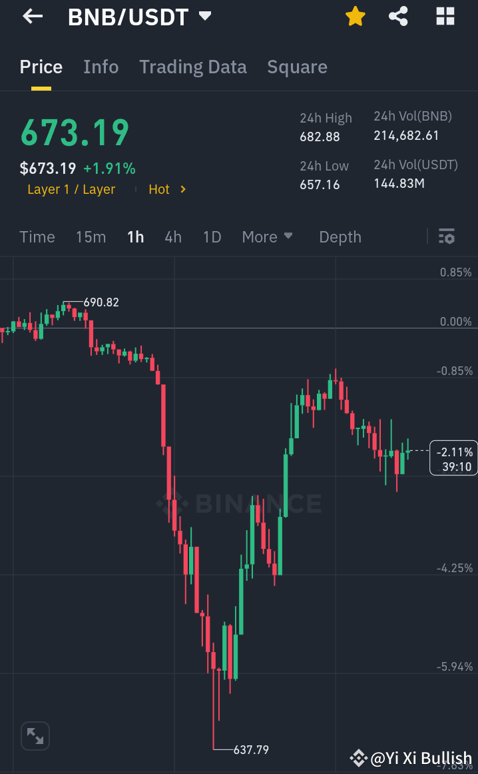Switch chart to 4h timeframe
This screenshot has height=774, width=478.
point(172,236)
